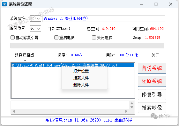Click the app icon in the title bar
This screenshot has width=179, height=126.
click(4, 4)
